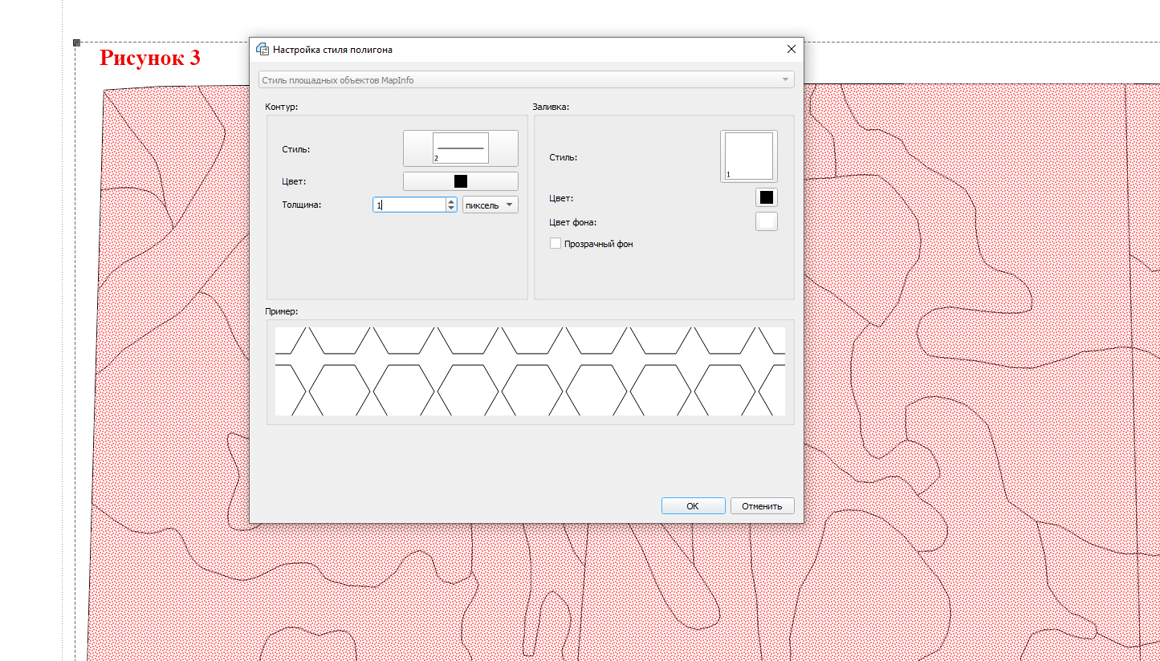Open the fill pattern style picker
The width and height of the screenshot is (1160, 661).
(x=748, y=156)
